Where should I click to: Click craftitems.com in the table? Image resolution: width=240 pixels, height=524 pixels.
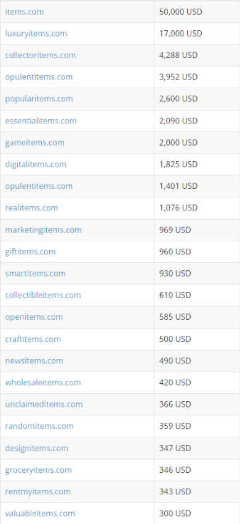[33, 339]
